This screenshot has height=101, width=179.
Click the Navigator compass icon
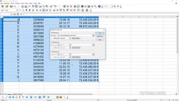(x=85, y=6)
